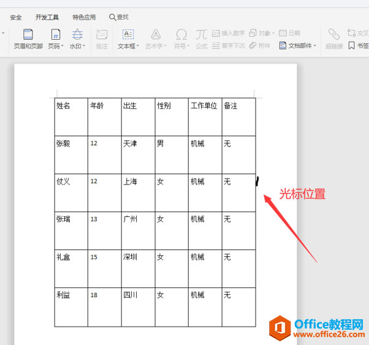Open the 安全 tab

(16, 17)
